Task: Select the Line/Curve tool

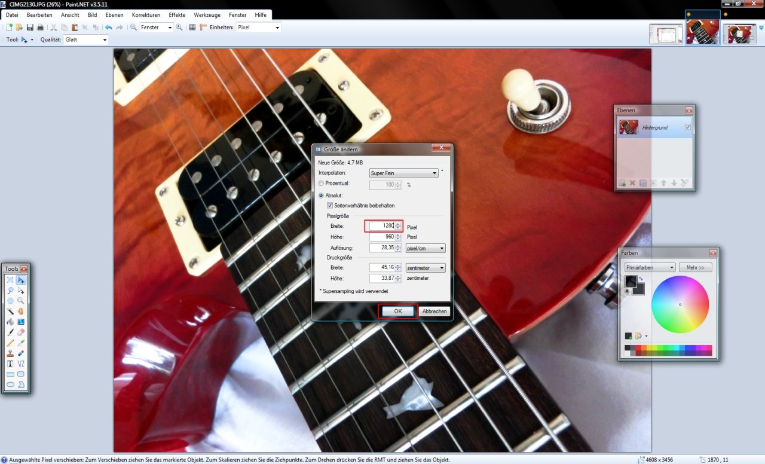Action: point(21,364)
